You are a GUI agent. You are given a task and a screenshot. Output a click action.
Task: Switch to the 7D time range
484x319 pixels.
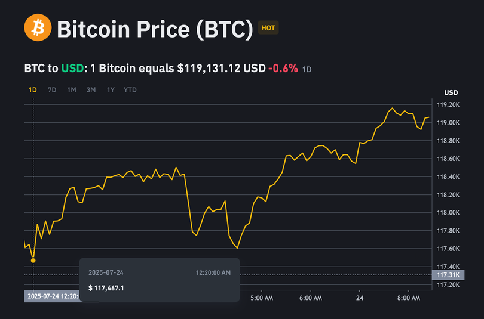click(52, 90)
